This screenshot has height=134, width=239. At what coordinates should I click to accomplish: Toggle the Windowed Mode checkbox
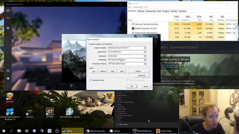pyautogui.click(x=90, y=80)
